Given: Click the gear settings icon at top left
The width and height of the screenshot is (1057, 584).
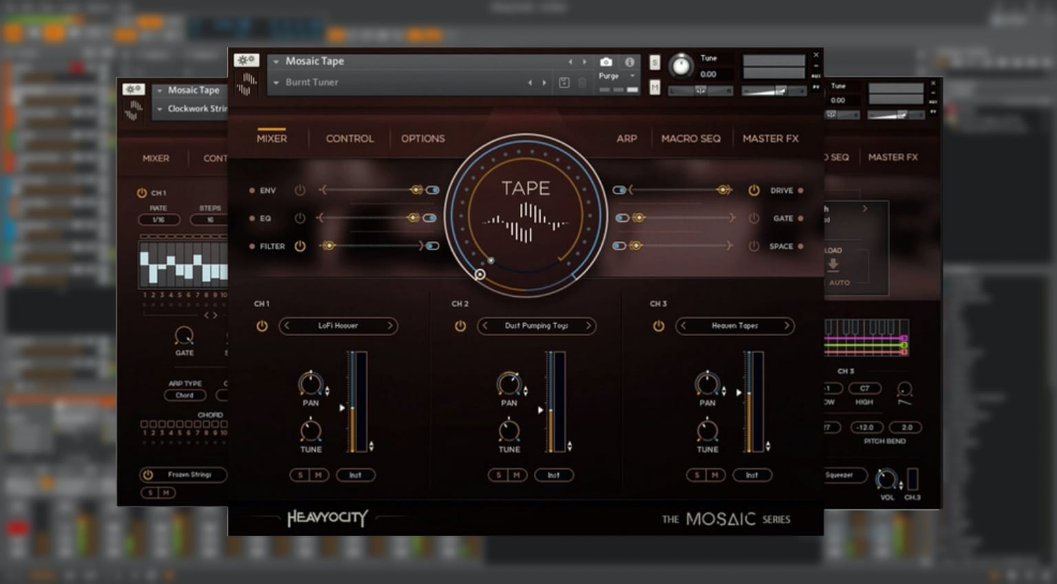Looking at the screenshot, I should pos(245,61).
